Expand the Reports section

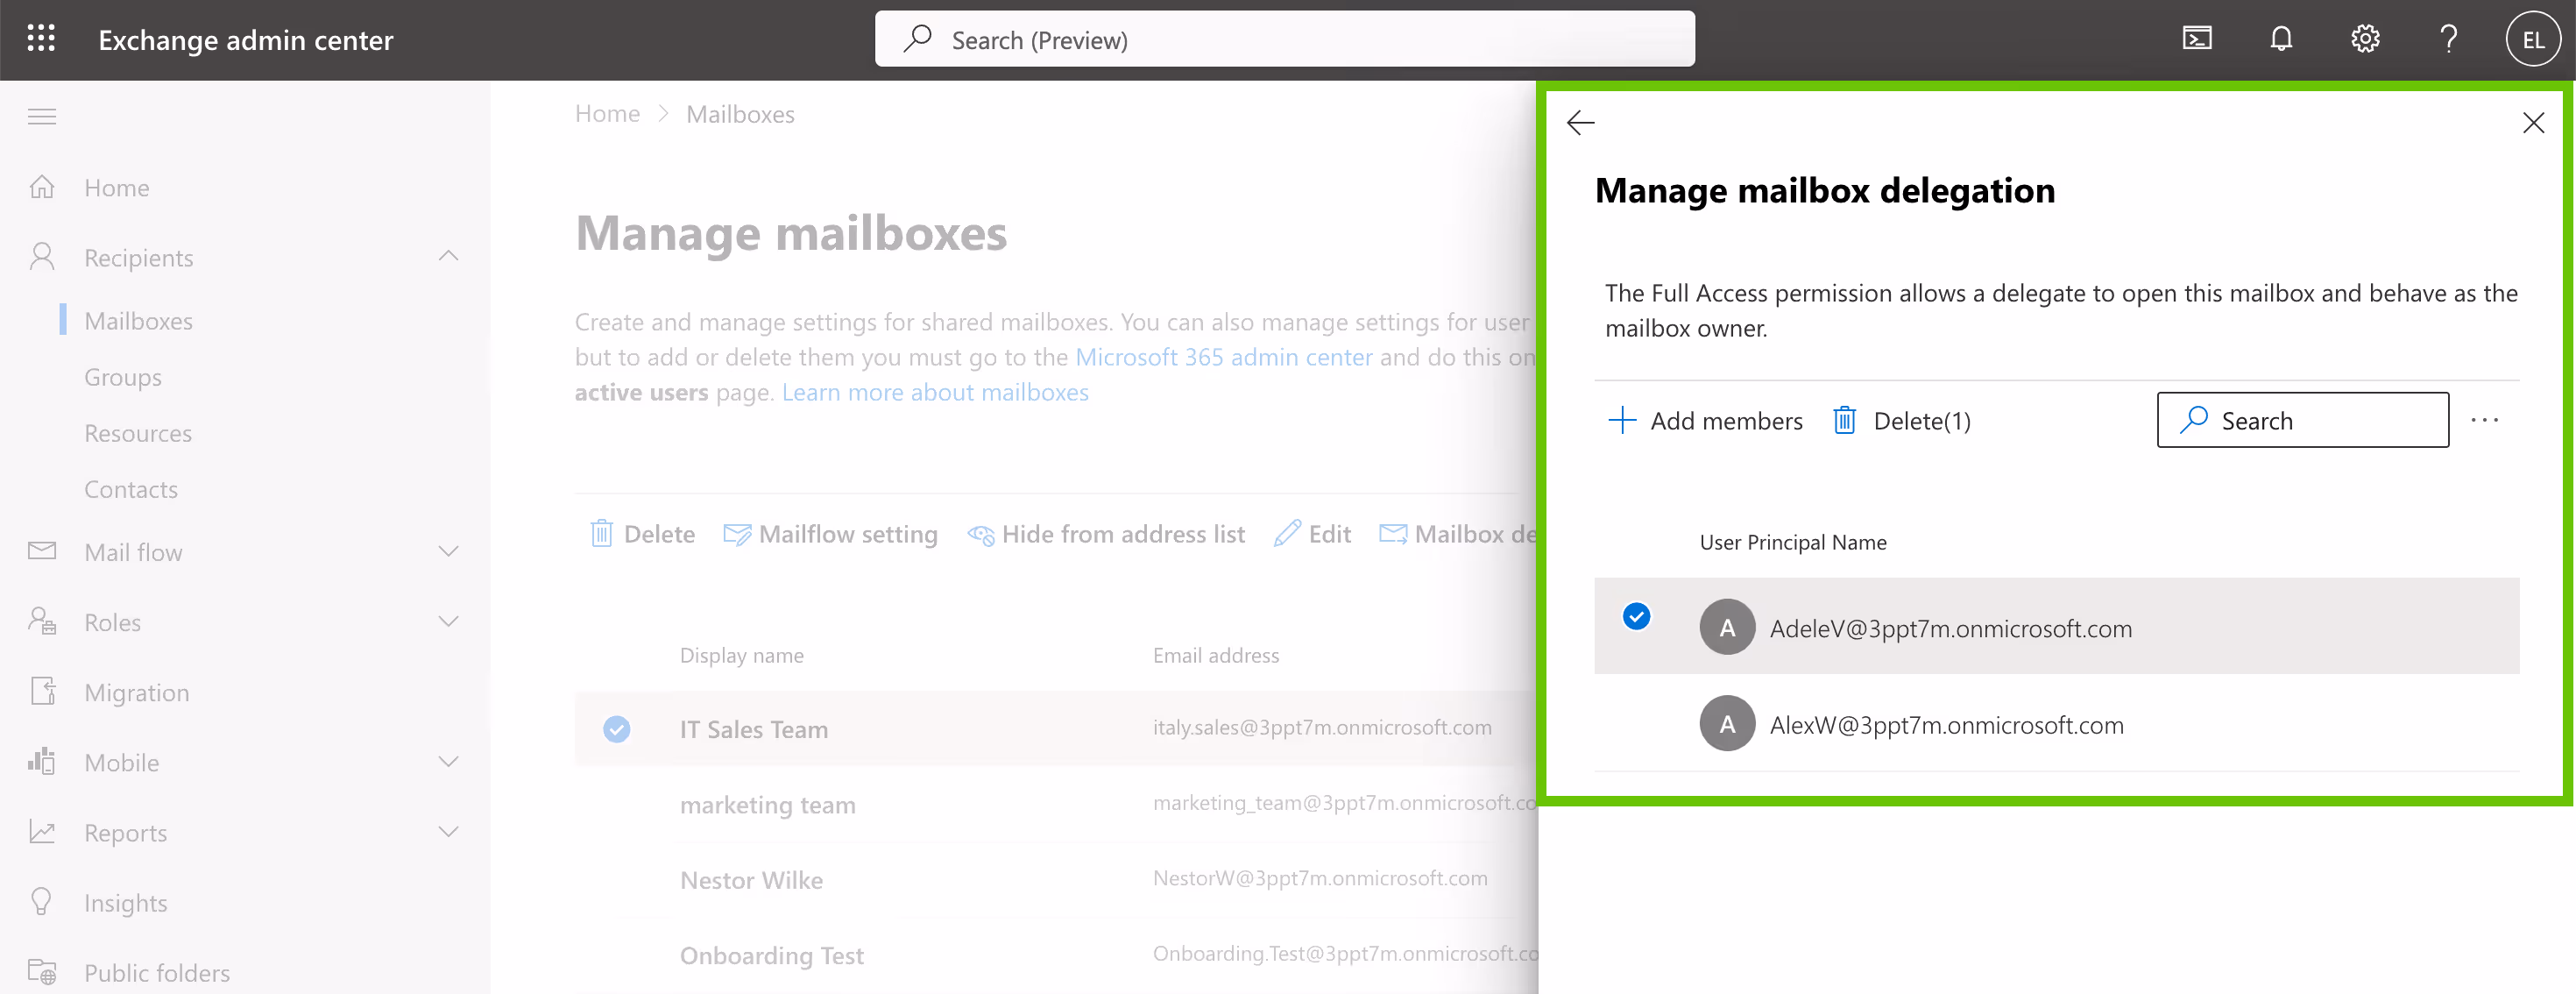click(448, 831)
